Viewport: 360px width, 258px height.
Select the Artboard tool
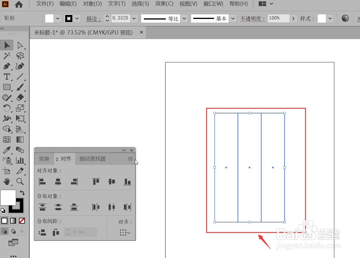[x=7, y=171]
